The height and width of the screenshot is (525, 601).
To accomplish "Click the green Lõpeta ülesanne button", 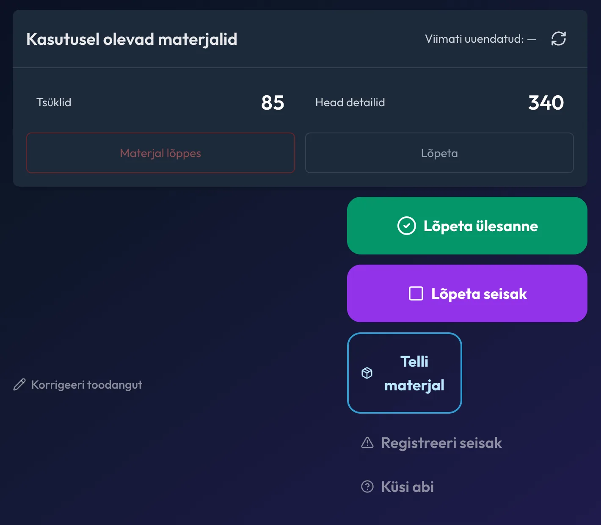I will point(467,226).
